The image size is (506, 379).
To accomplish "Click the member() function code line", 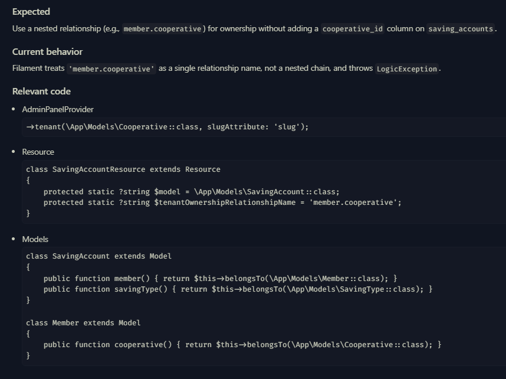I will [x=220, y=279].
